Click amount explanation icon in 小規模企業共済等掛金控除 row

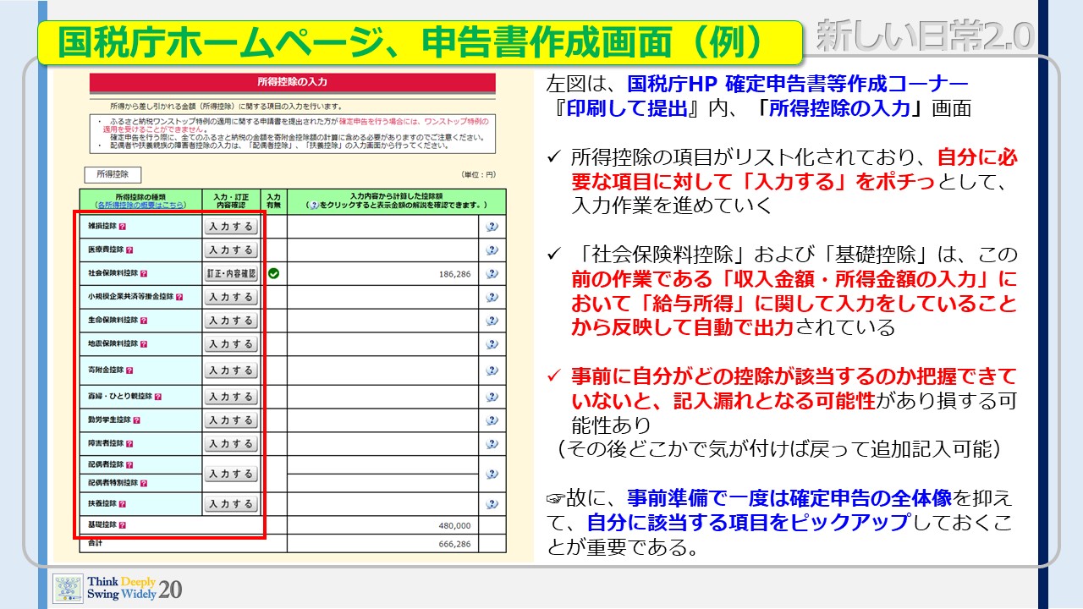click(492, 298)
